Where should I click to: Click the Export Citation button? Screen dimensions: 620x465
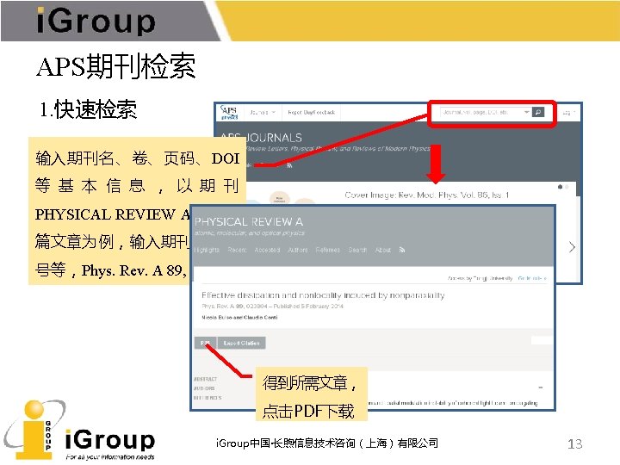point(242,343)
